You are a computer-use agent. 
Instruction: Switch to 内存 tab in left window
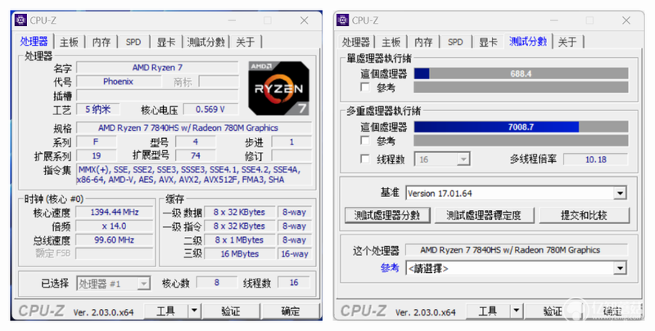(x=102, y=42)
